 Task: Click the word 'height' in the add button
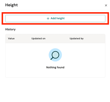pos(61,18)
